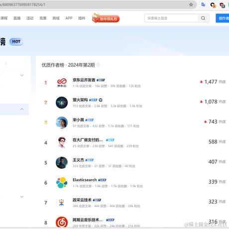The image size is (229, 229).
Task: Click Elasticsearch level badge
Action: tap(102, 180)
